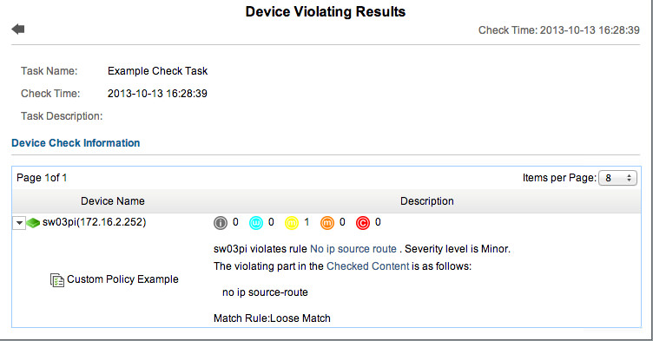
Task: Open the Checked Content link
Action: pos(367,266)
